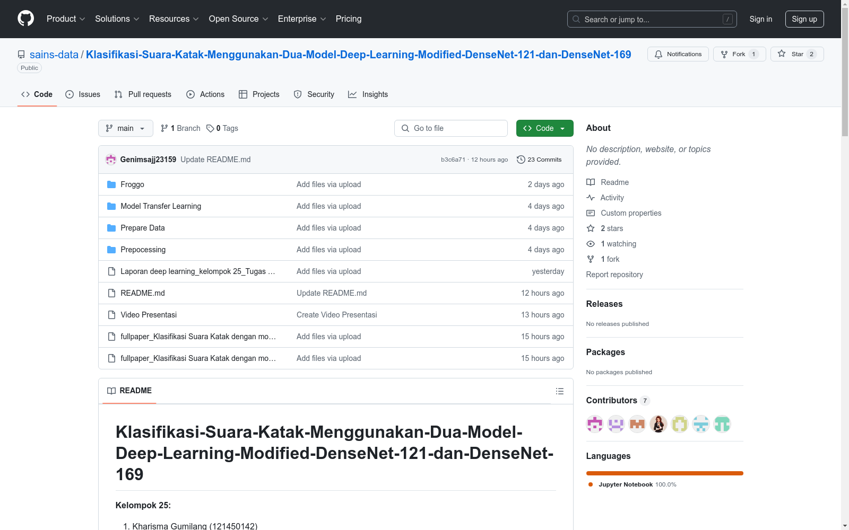Click the Releases heading link
The height and width of the screenshot is (530, 849).
coord(604,304)
